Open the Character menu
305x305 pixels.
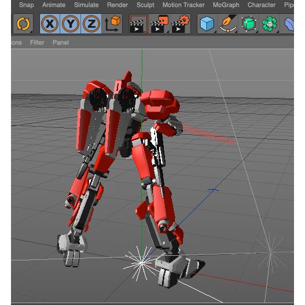click(262, 5)
